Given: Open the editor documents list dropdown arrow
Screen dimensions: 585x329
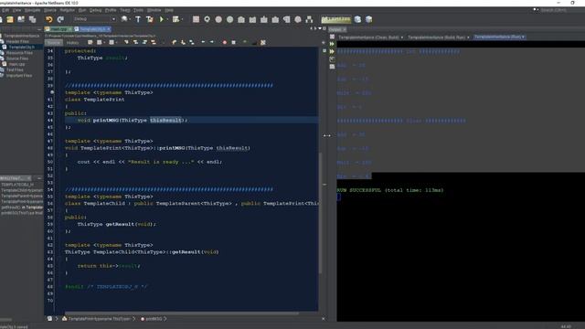Looking at the screenshot, I should pos(320,28).
